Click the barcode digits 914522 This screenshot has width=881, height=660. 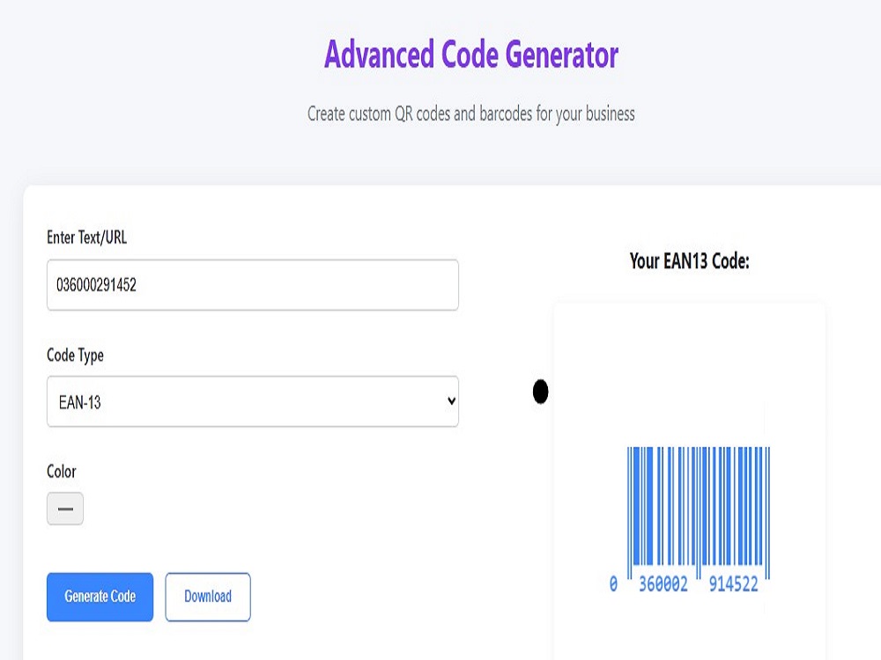click(x=733, y=584)
